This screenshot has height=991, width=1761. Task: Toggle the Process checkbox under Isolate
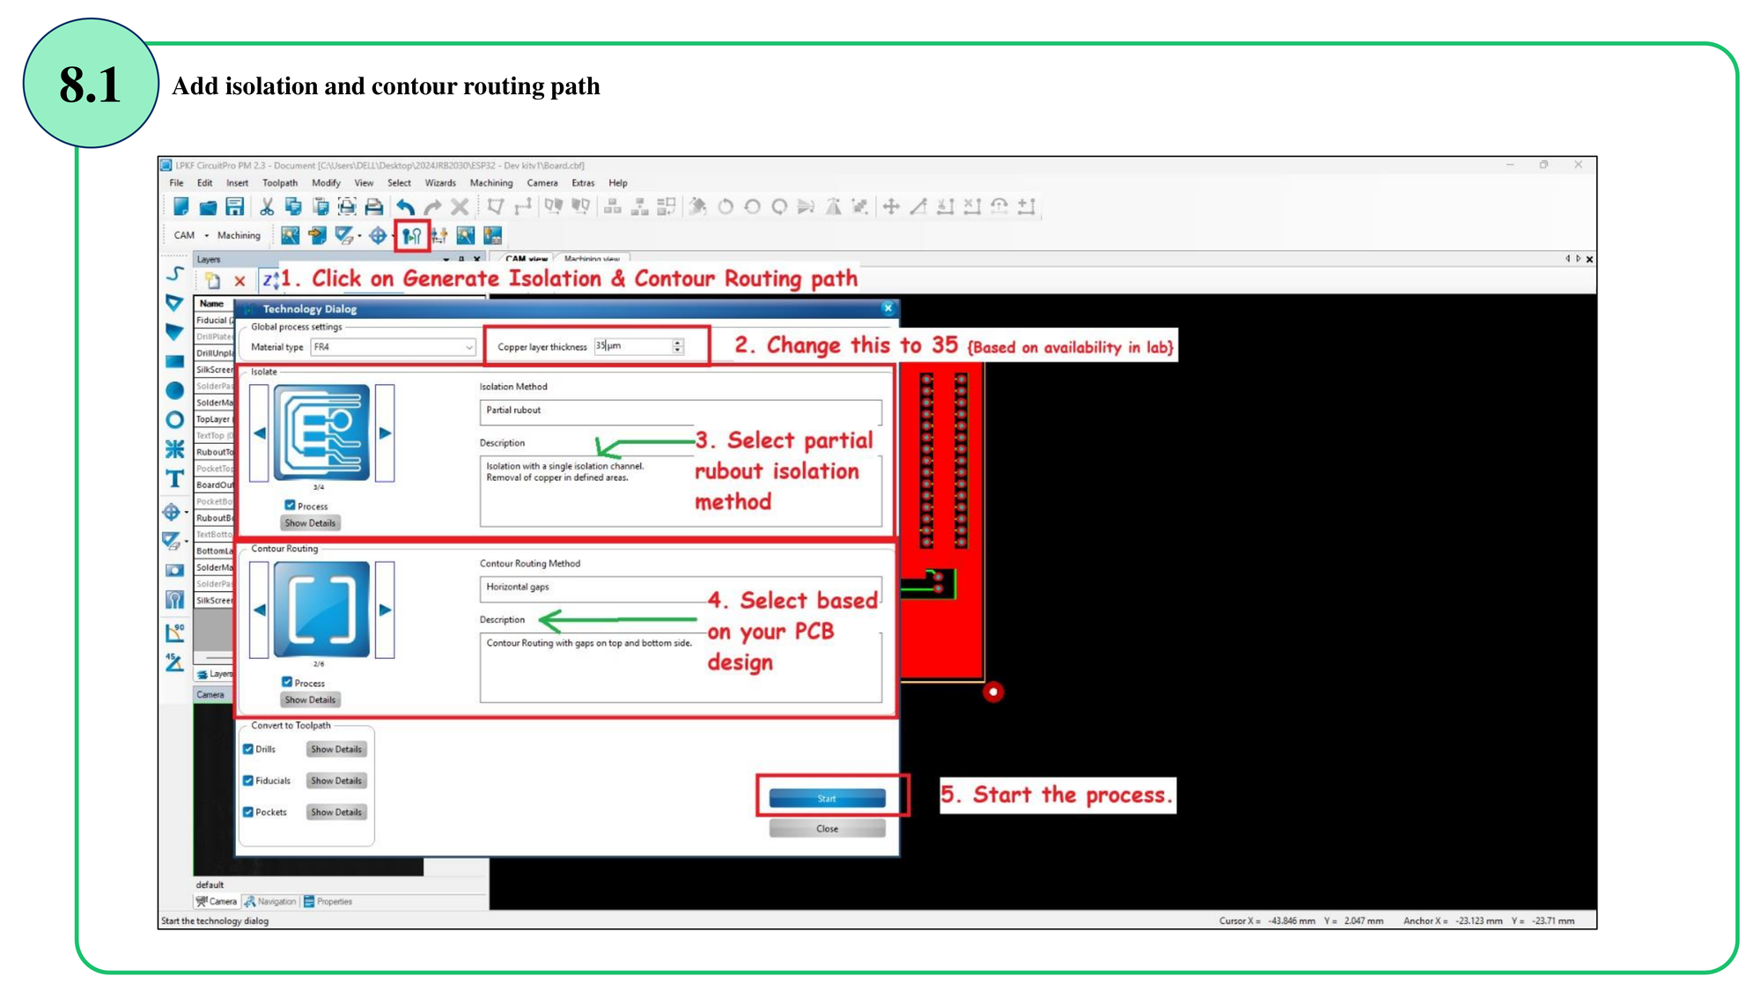coord(290,506)
